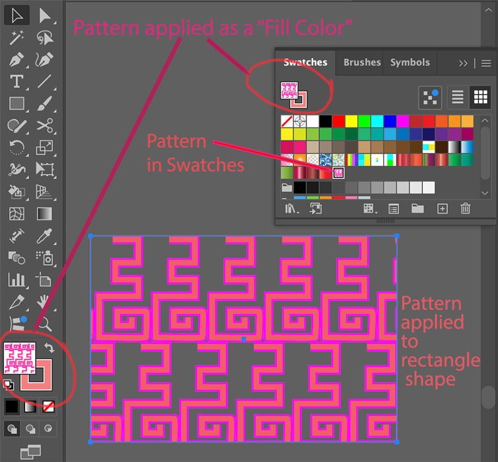Select the Magic Wand tool
The height and width of the screenshot is (462, 498).
point(17,38)
